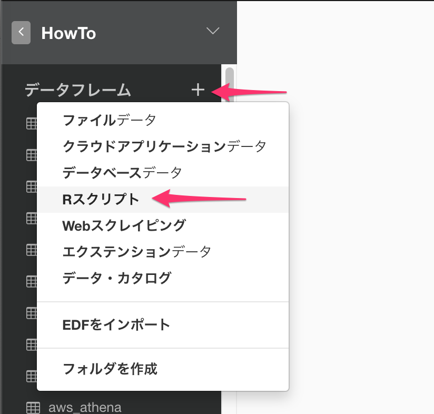Click the plus icon next to データフレーム

point(198,90)
